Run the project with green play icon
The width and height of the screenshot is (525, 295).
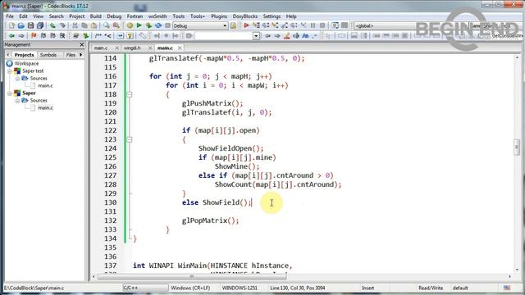pyautogui.click(x=139, y=25)
